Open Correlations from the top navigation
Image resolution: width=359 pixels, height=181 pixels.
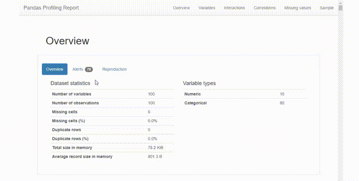tap(264, 8)
